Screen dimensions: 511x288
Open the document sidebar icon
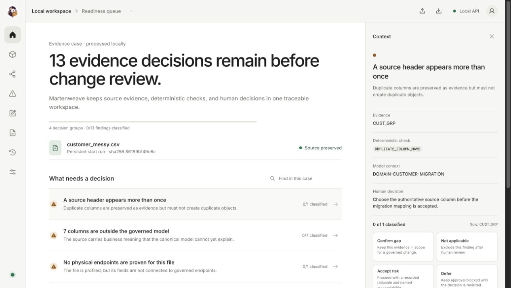[13, 133]
